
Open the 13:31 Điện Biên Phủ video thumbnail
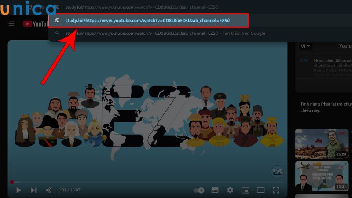click(322, 176)
